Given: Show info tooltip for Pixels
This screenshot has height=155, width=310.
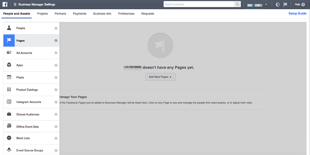Looking at the screenshot, I should (56, 77).
